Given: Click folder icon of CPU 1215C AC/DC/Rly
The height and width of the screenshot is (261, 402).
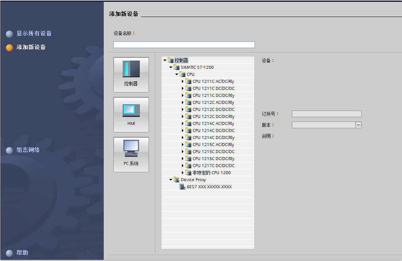Looking at the screenshot, I should (189, 145).
